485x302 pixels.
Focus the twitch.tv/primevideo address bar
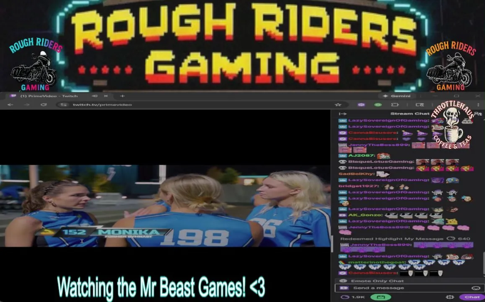pyautogui.click(x=198, y=105)
